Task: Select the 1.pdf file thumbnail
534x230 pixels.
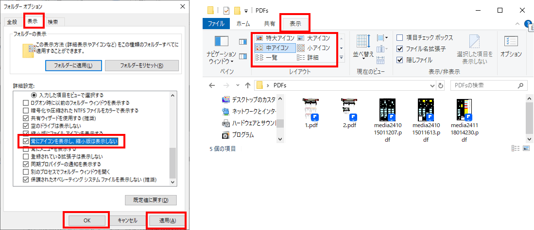Action: click(310, 114)
